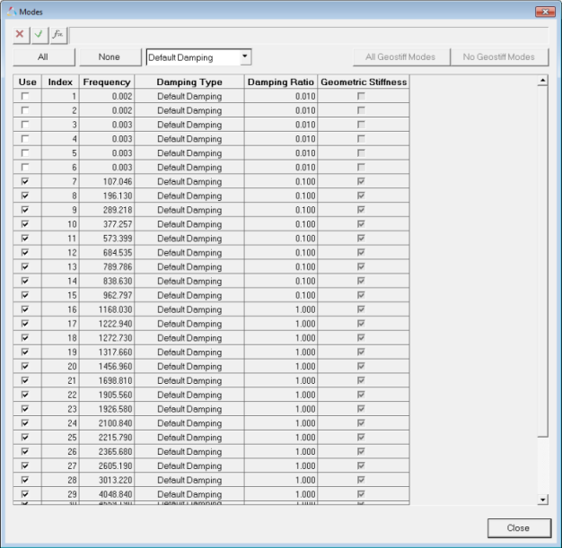Click the vertical scrollbar thumb
The width and height of the screenshot is (562, 548).
click(x=542, y=262)
